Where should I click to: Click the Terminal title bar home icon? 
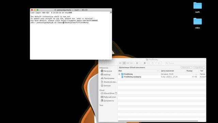click(55, 10)
